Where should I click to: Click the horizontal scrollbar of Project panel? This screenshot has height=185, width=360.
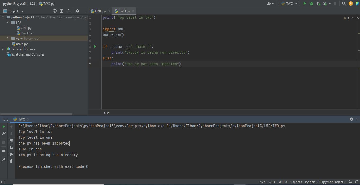pyautogui.click(x=36, y=114)
